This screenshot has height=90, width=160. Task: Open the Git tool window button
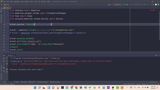pyautogui.click(x=5, y=82)
